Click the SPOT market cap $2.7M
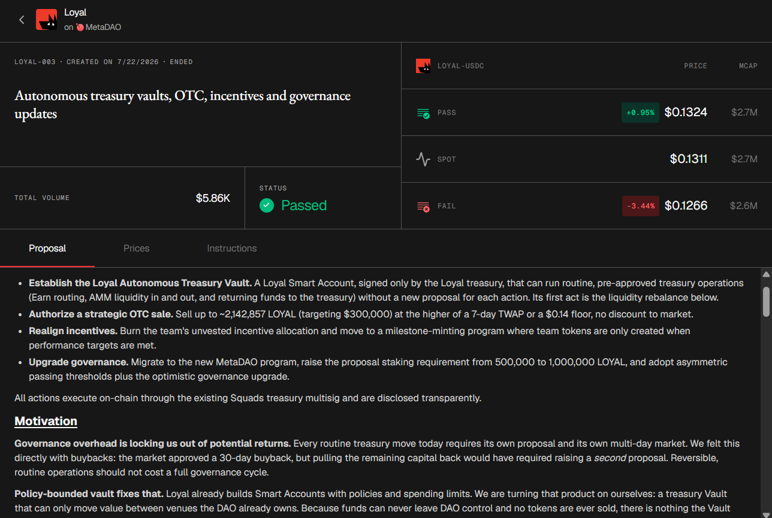772x518 pixels. pyautogui.click(x=744, y=159)
